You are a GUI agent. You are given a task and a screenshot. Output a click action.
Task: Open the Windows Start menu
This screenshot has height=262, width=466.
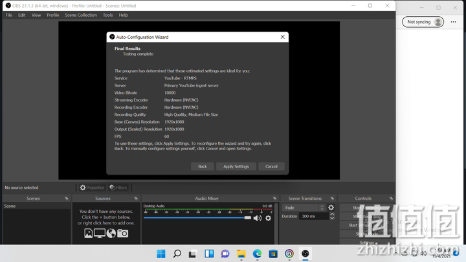[x=161, y=254]
